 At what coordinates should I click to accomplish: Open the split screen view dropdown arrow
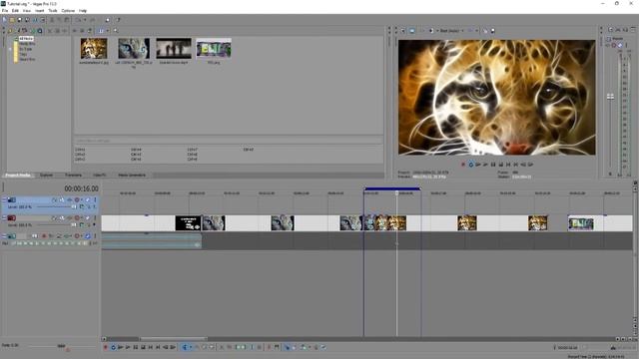(x=437, y=31)
